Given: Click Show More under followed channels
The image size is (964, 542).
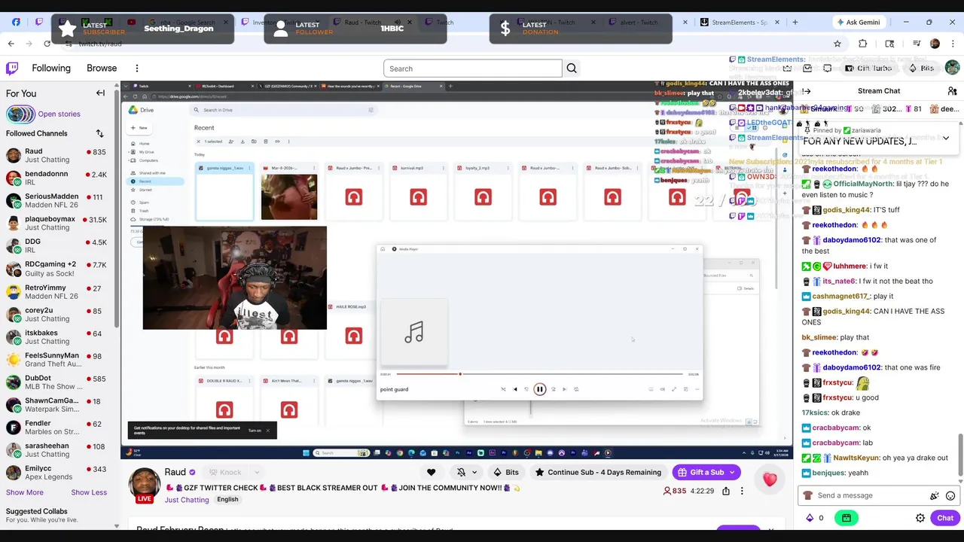Looking at the screenshot, I should pos(25,492).
